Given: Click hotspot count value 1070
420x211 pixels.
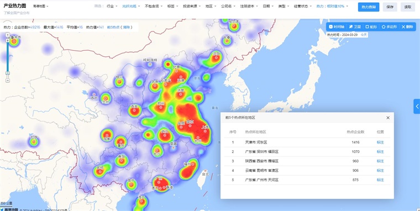Looking at the screenshot, I should [x=355, y=152].
